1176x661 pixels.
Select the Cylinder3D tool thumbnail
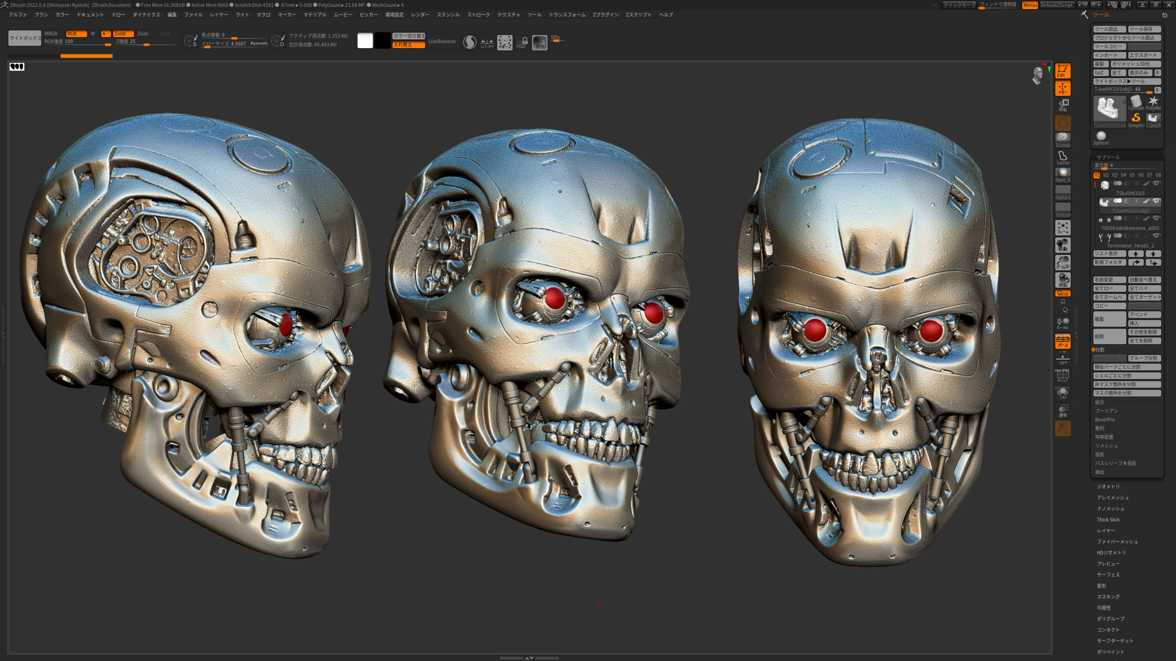pyautogui.click(x=1136, y=103)
